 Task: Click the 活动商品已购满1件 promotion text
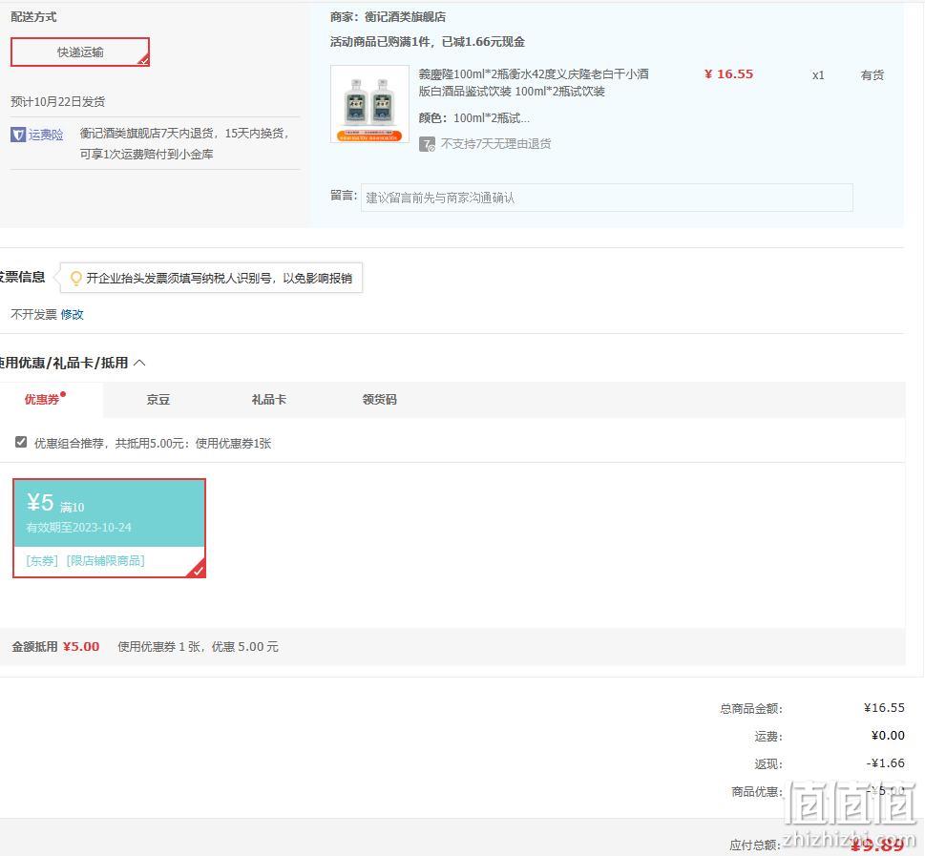click(427, 42)
